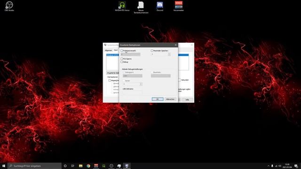Click the Cortana circle taskbar icon
301x169 pixels.
[x=65, y=166]
